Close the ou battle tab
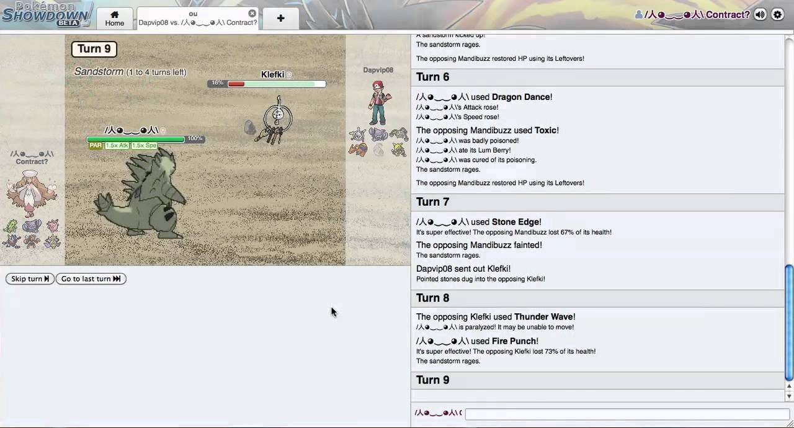Screen dimensions: 794x428 pos(252,13)
